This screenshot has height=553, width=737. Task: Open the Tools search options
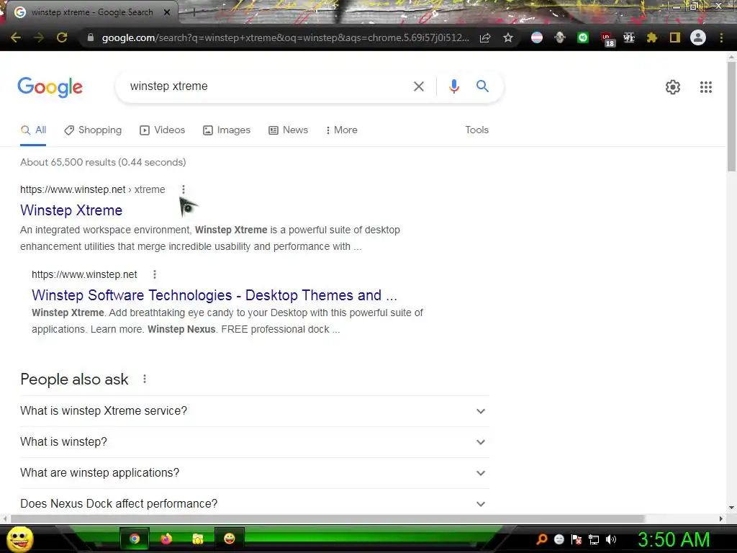pos(476,130)
